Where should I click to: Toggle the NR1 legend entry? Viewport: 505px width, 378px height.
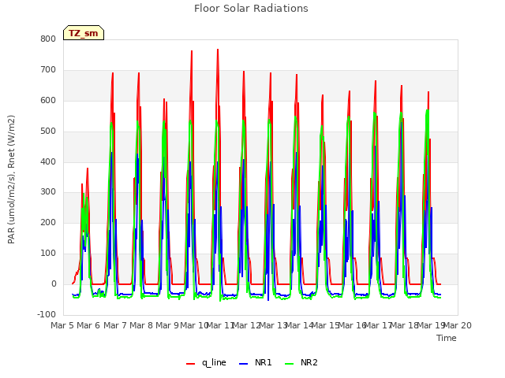tap(256, 362)
